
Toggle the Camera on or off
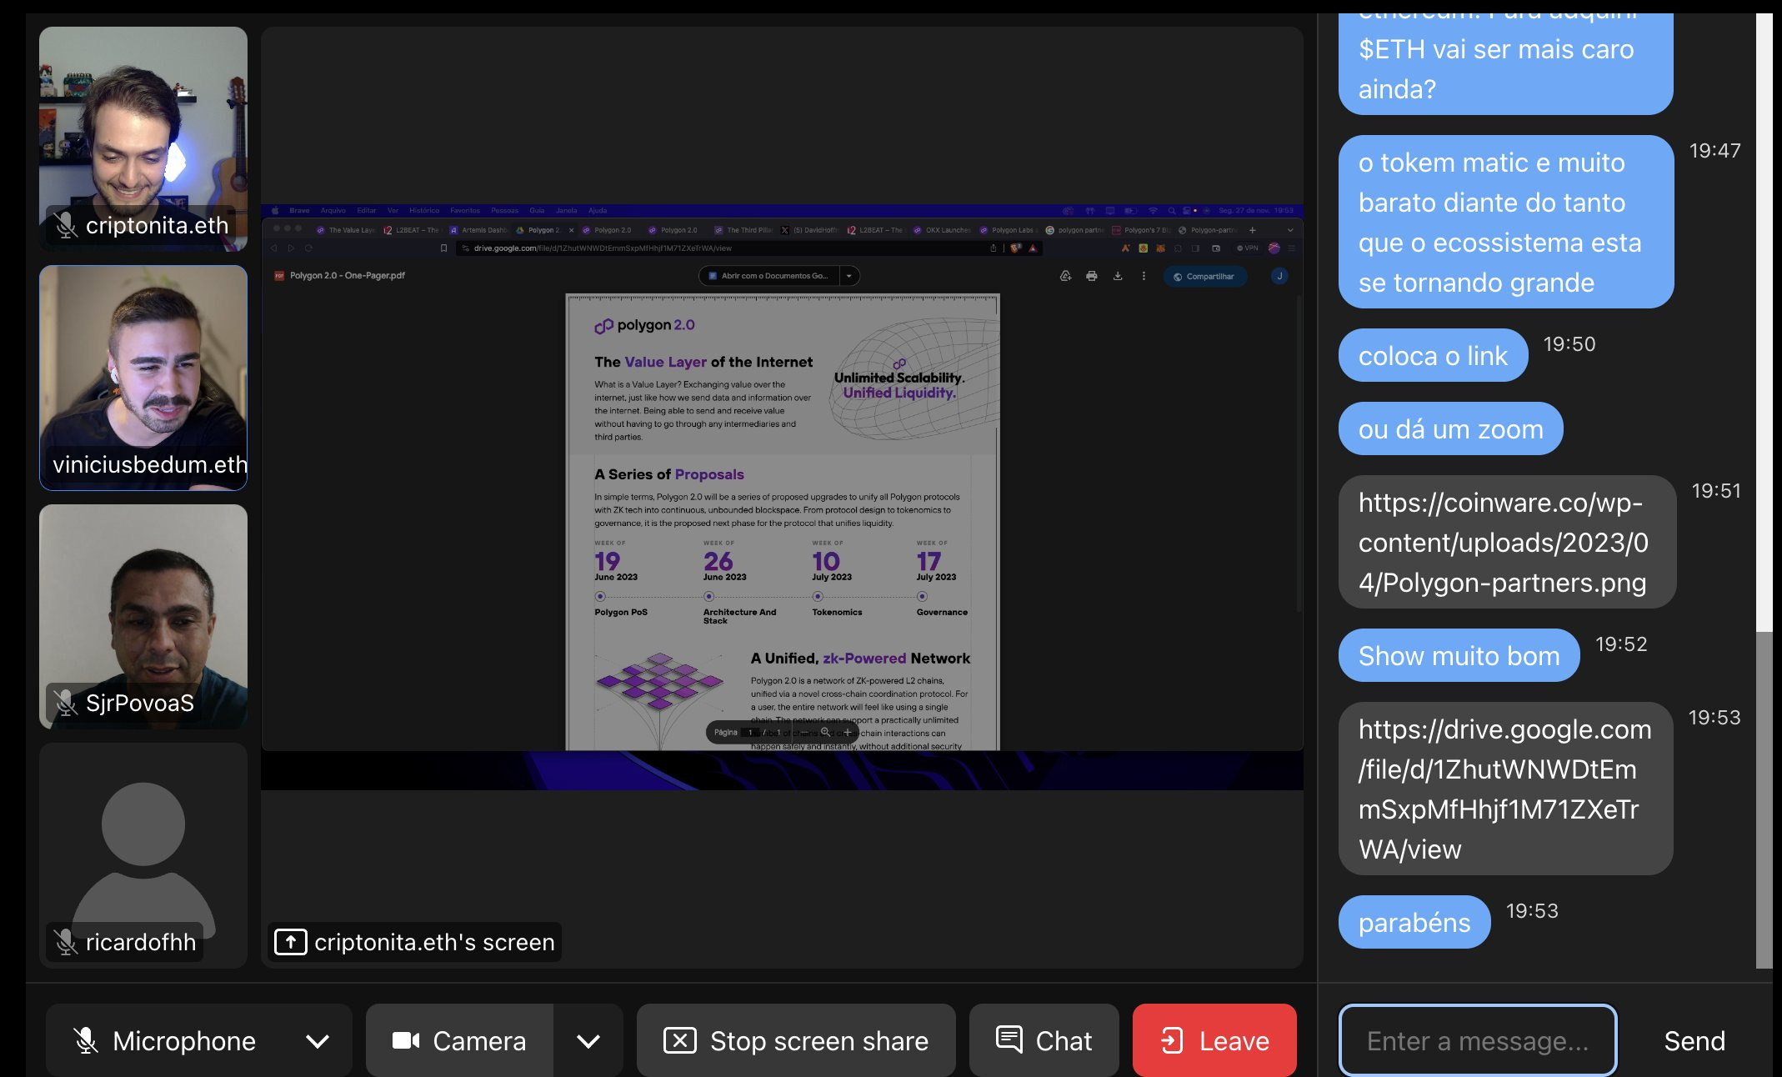[459, 1040]
